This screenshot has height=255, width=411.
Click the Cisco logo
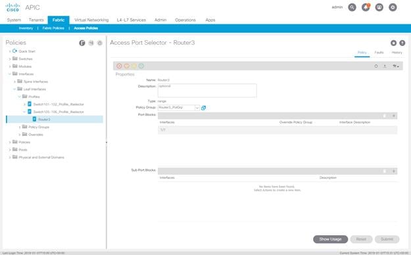click(x=12, y=7)
